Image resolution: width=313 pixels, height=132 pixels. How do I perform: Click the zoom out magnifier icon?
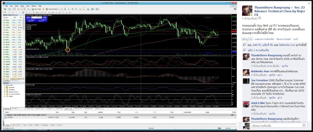pos(76,9)
